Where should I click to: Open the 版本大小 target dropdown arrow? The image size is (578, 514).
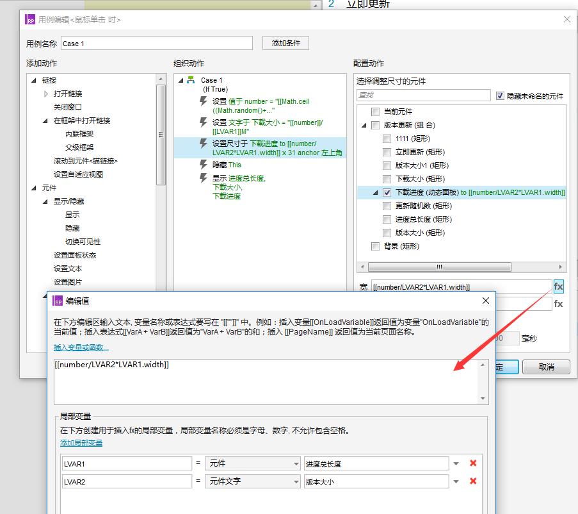pyautogui.click(x=456, y=481)
